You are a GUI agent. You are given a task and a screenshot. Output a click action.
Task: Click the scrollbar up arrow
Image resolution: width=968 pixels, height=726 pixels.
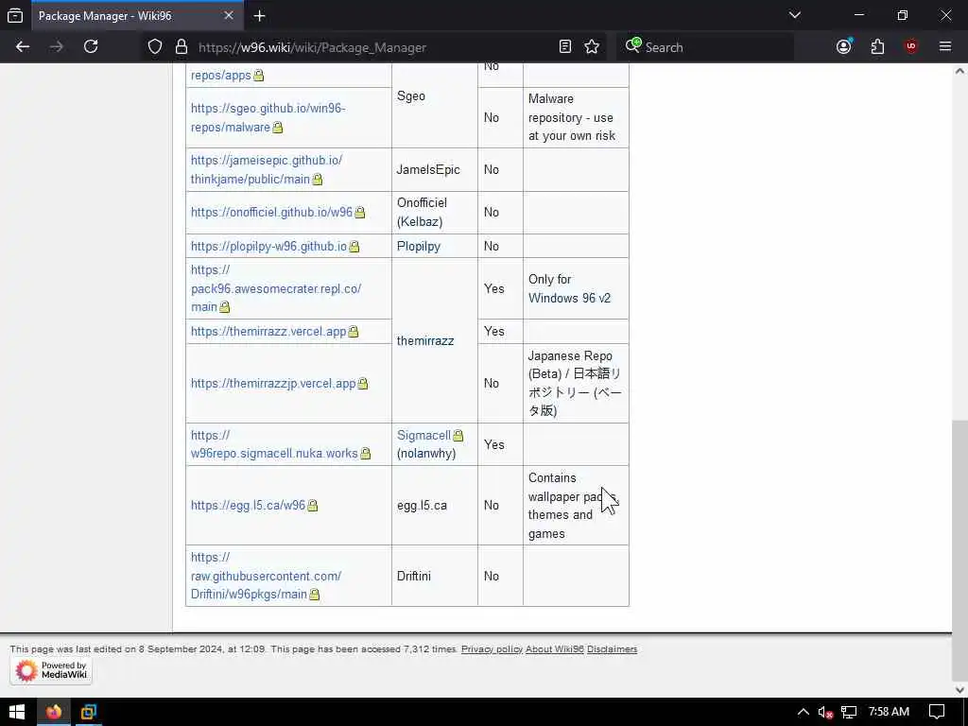[x=959, y=71]
